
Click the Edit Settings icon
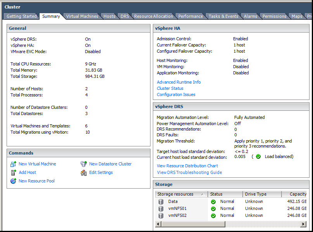pos(84,173)
